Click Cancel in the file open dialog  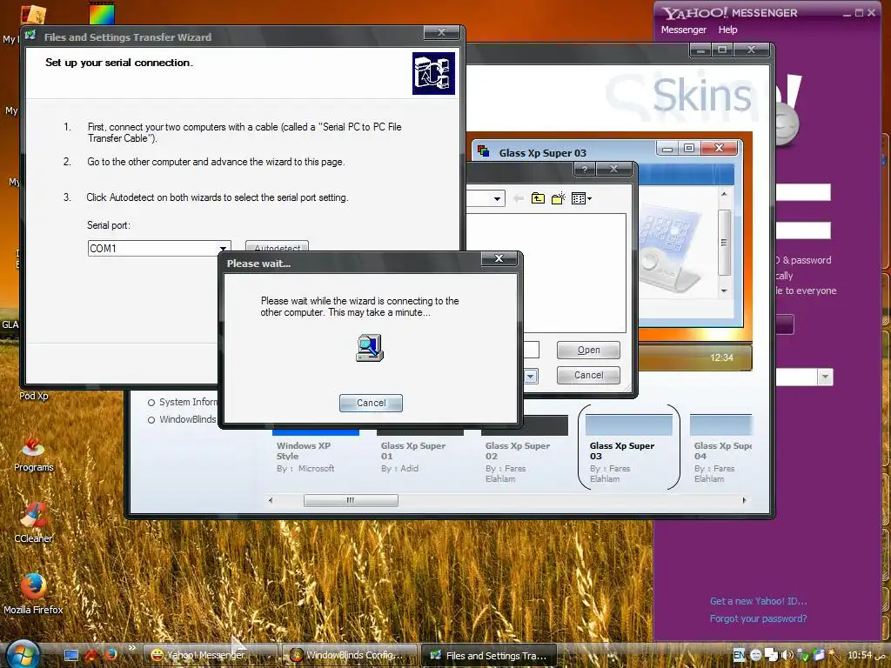tap(588, 375)
